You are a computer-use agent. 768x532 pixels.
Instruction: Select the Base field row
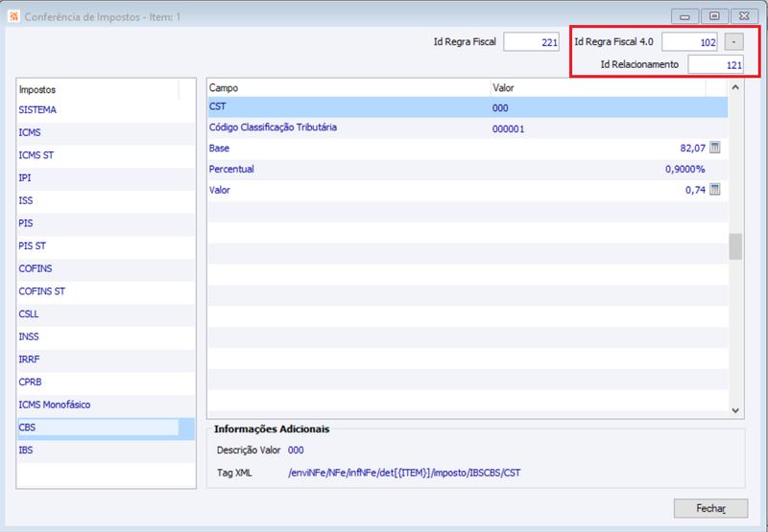pos(468,149)
